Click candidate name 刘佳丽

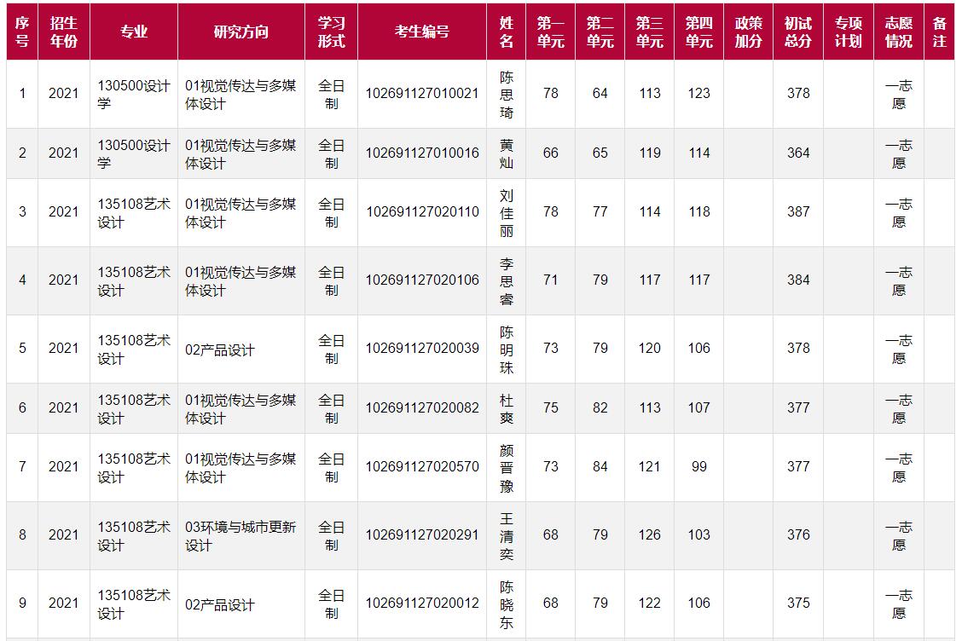[507, 213]
